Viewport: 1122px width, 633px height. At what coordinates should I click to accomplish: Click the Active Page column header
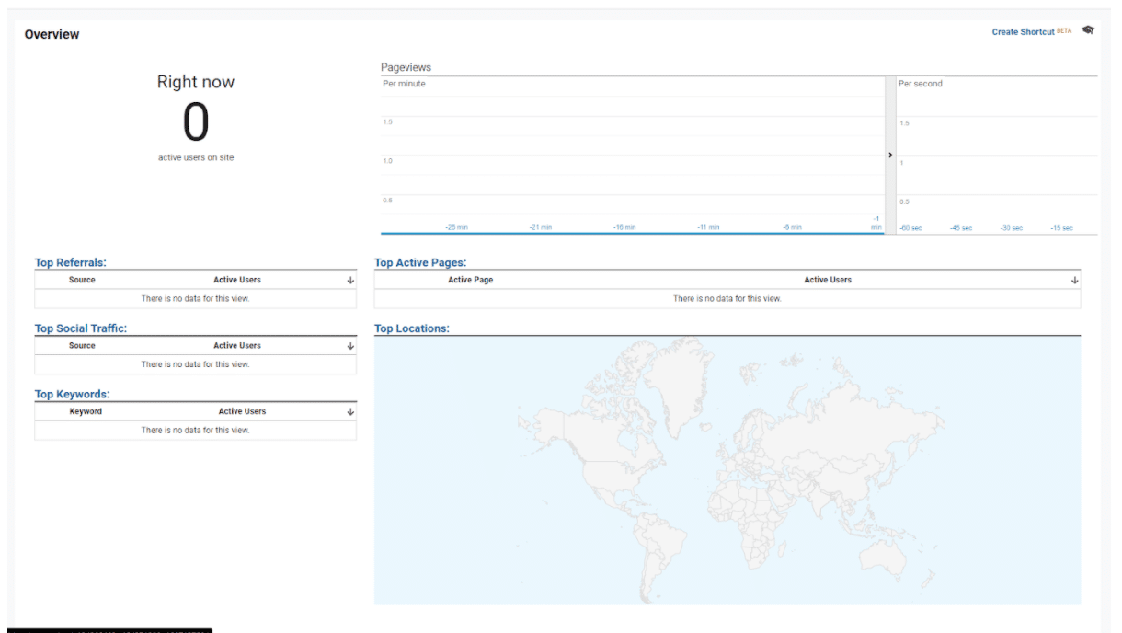(470, 280)
